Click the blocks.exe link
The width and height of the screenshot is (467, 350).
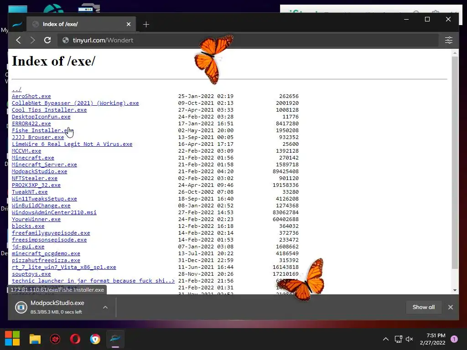point(28,226)
